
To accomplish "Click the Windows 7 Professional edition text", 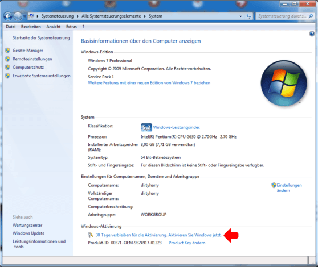I will pyautogui.click(x=110, y=61).
